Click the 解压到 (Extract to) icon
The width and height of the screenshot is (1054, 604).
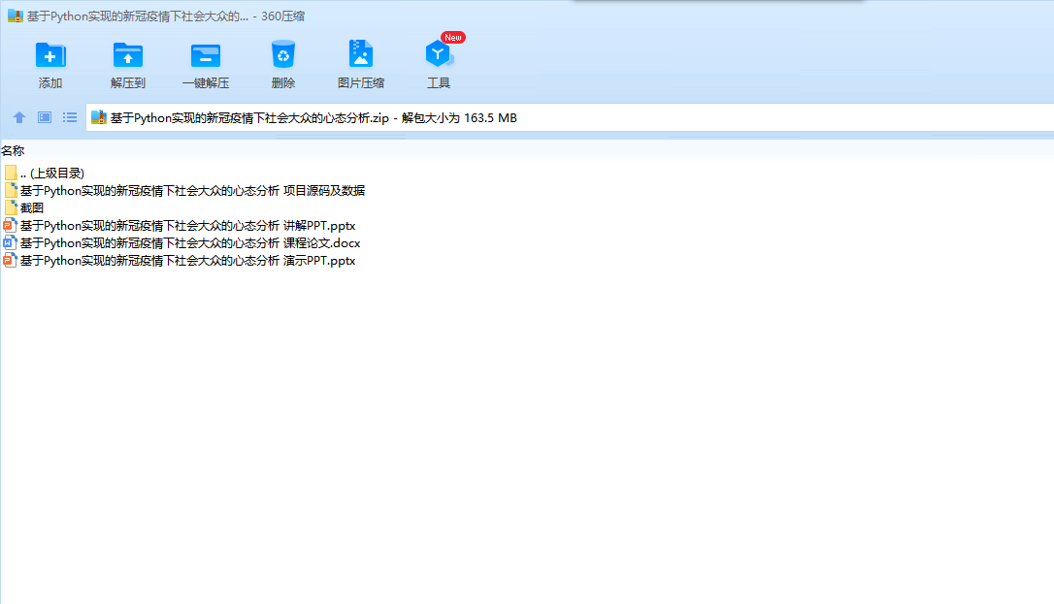tap(128, 55)
